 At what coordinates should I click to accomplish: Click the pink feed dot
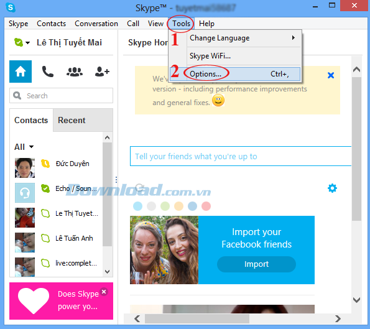[x=206, y=206]
